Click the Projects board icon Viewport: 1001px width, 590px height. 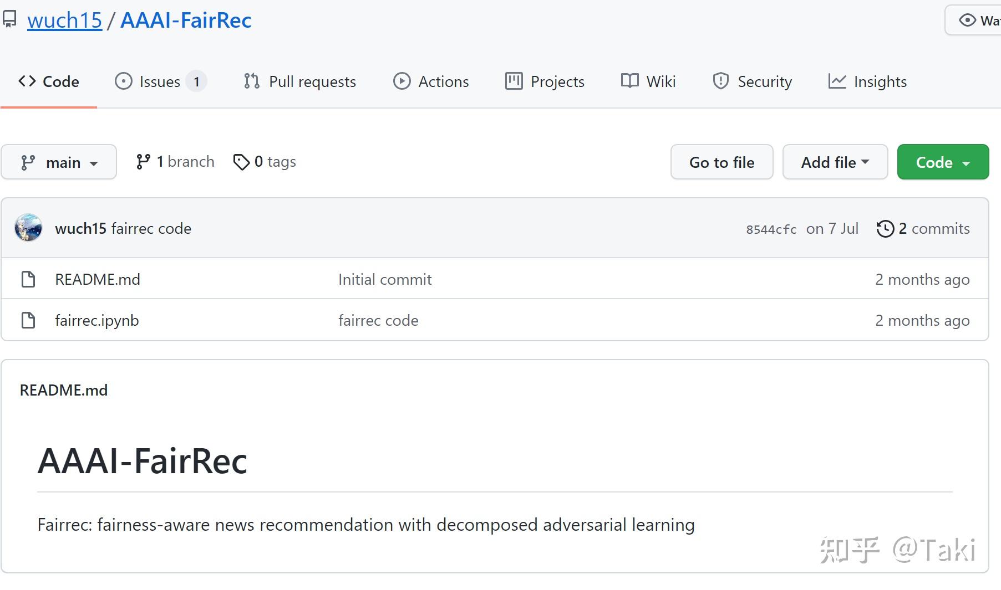tap(514, 81)
